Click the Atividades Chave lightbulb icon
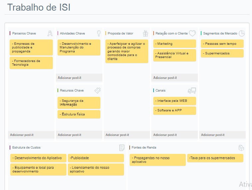The height and width of the screenshot is (190, 252). click(98, 33)
